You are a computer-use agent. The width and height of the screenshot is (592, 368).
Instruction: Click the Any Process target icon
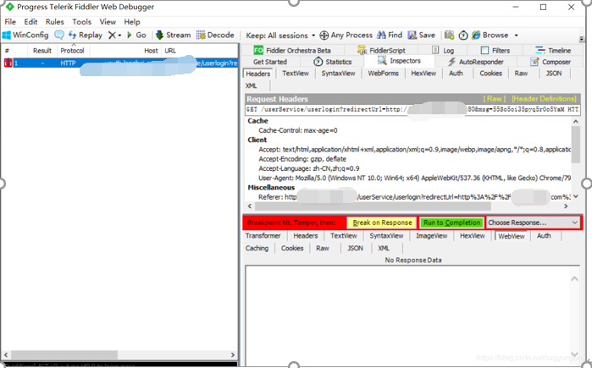[324, 36]
